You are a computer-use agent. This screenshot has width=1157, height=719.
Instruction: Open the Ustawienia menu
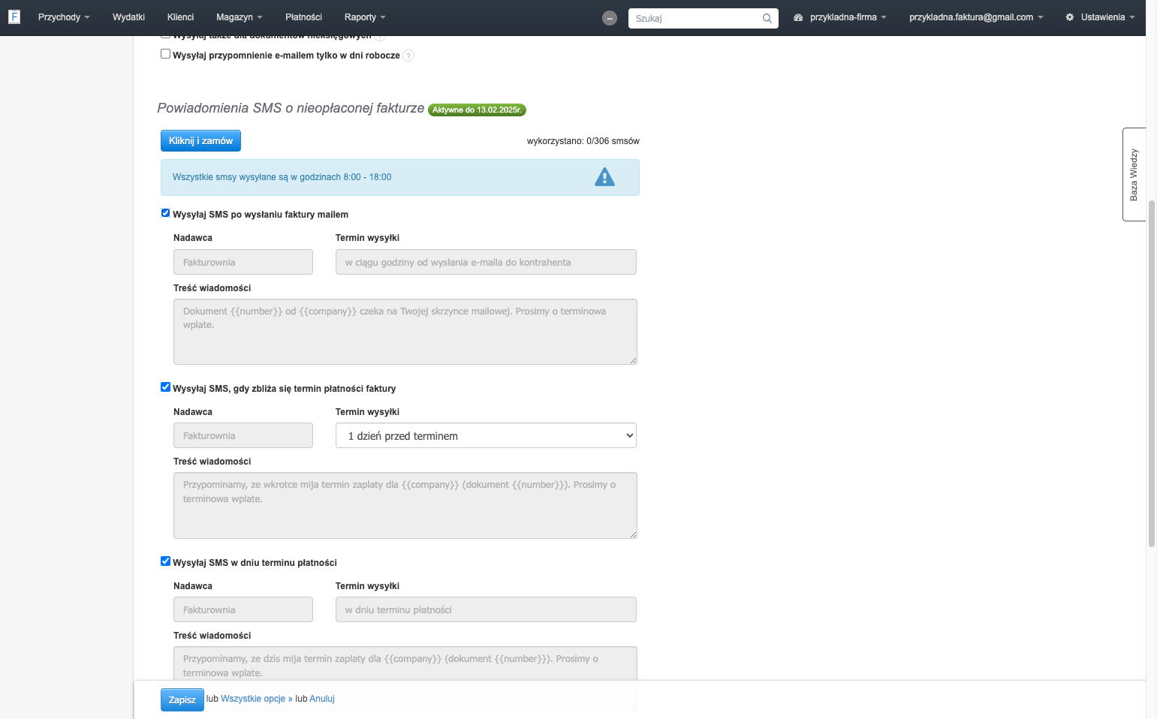pos(1107,17)
